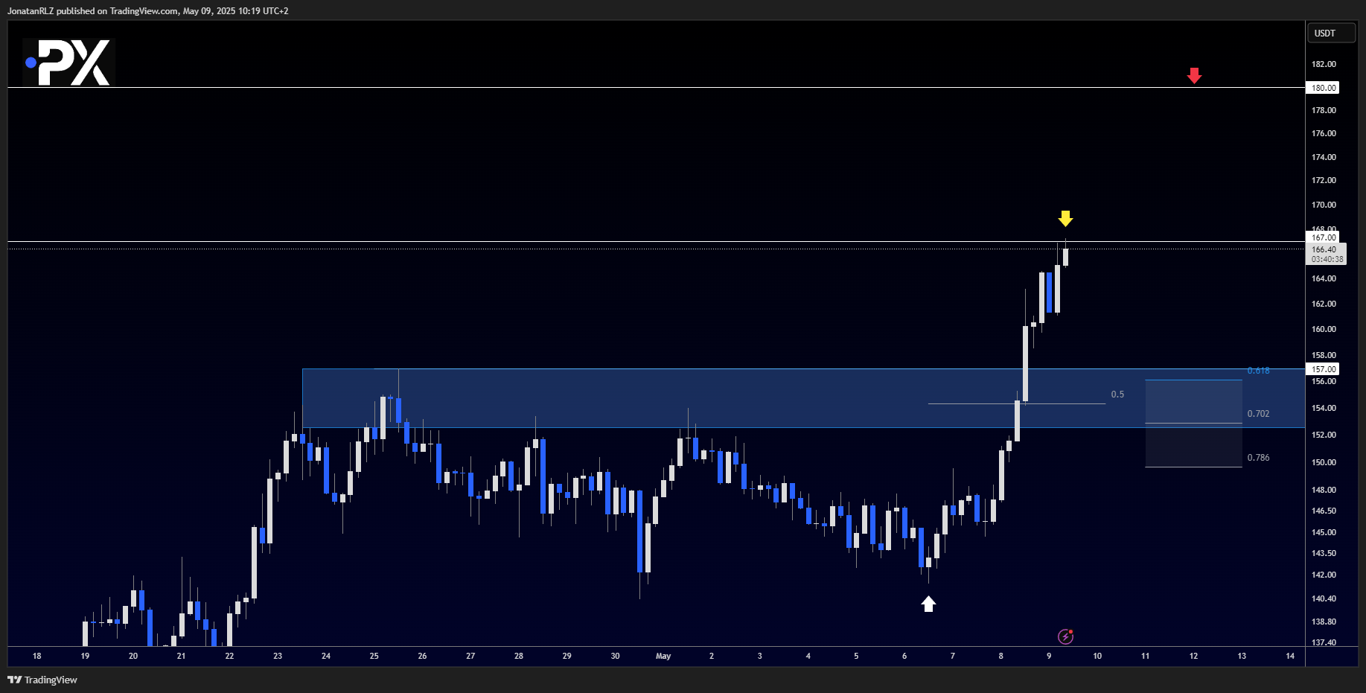Click the lightning bolt event icon

click(x=1065, y=636)
